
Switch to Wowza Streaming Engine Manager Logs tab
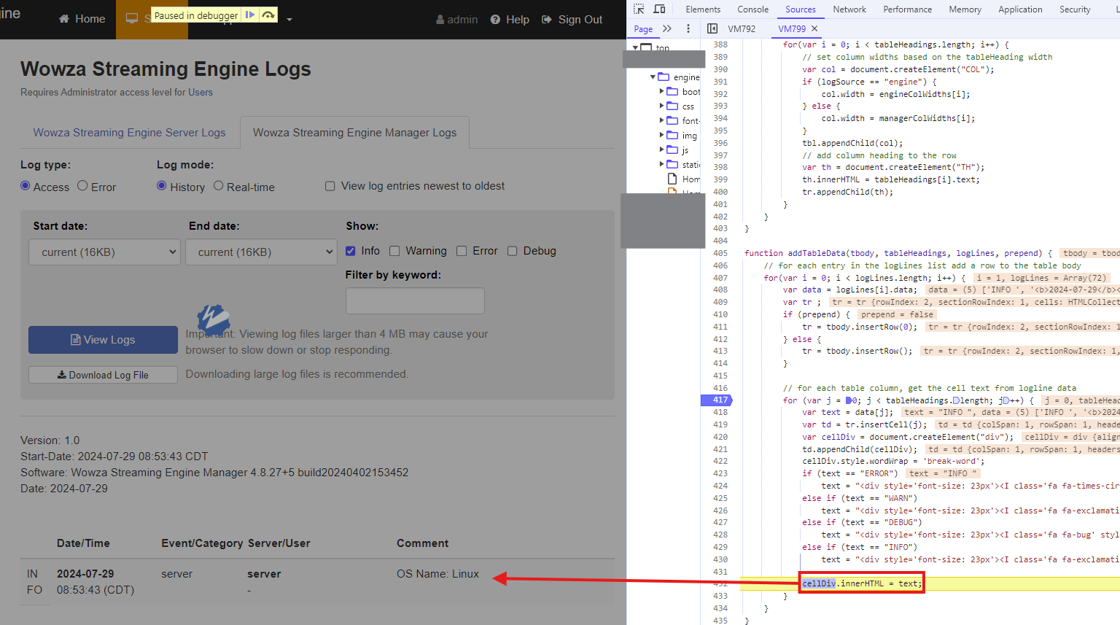[x=355, y=133]
